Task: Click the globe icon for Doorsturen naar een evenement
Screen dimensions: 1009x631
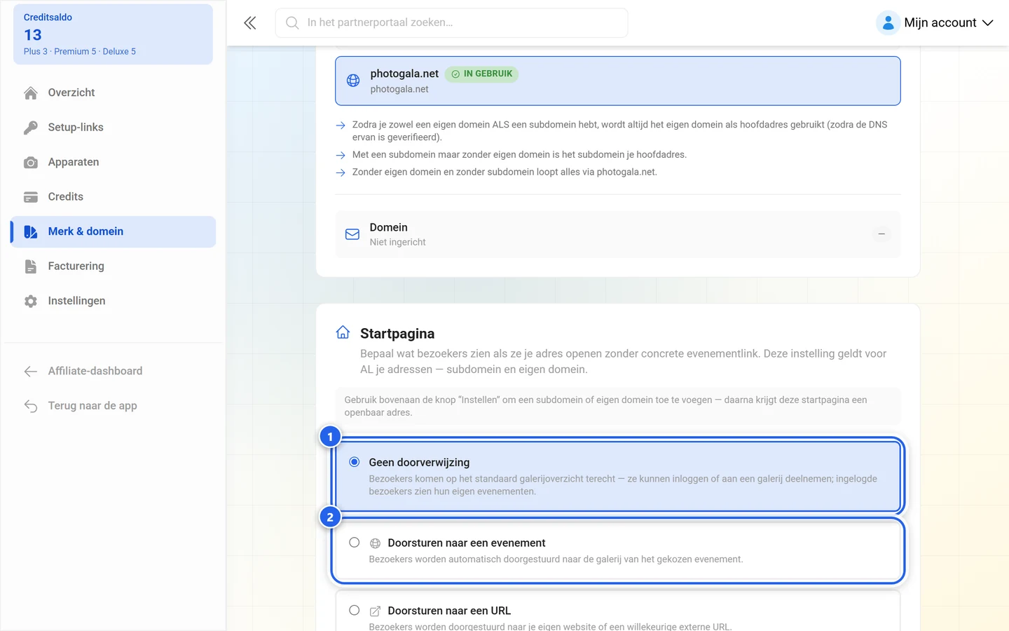Action: pos(376,543)
